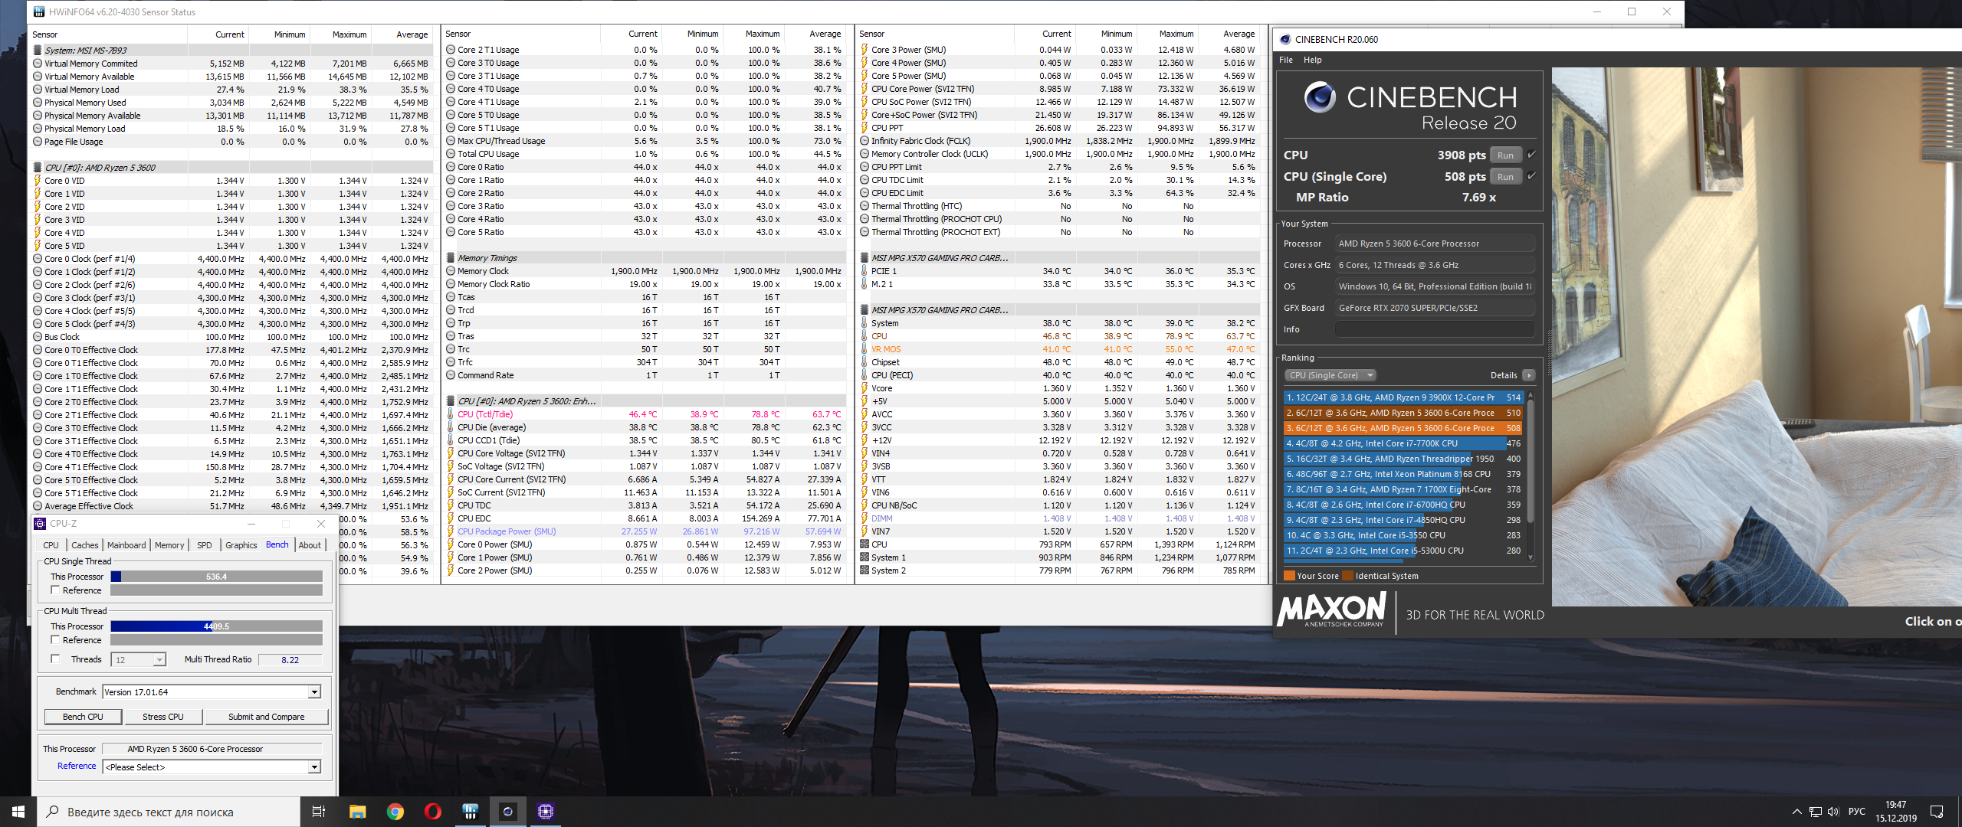This screenshot has height=827, width=1962.
Task: Click the CPU-Z taskbar icon
Action: (x=545, y=812)
